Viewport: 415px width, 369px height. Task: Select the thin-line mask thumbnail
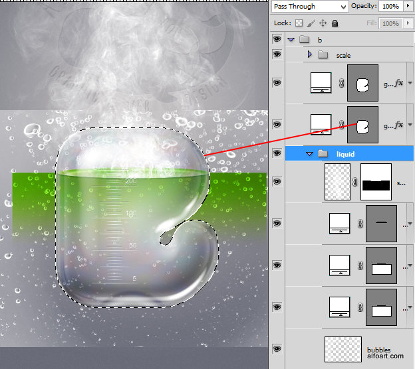point(381,224)
